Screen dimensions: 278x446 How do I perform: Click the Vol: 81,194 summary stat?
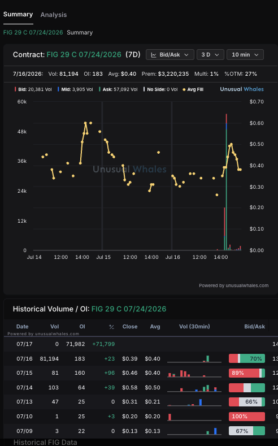[x=63, y=74]
